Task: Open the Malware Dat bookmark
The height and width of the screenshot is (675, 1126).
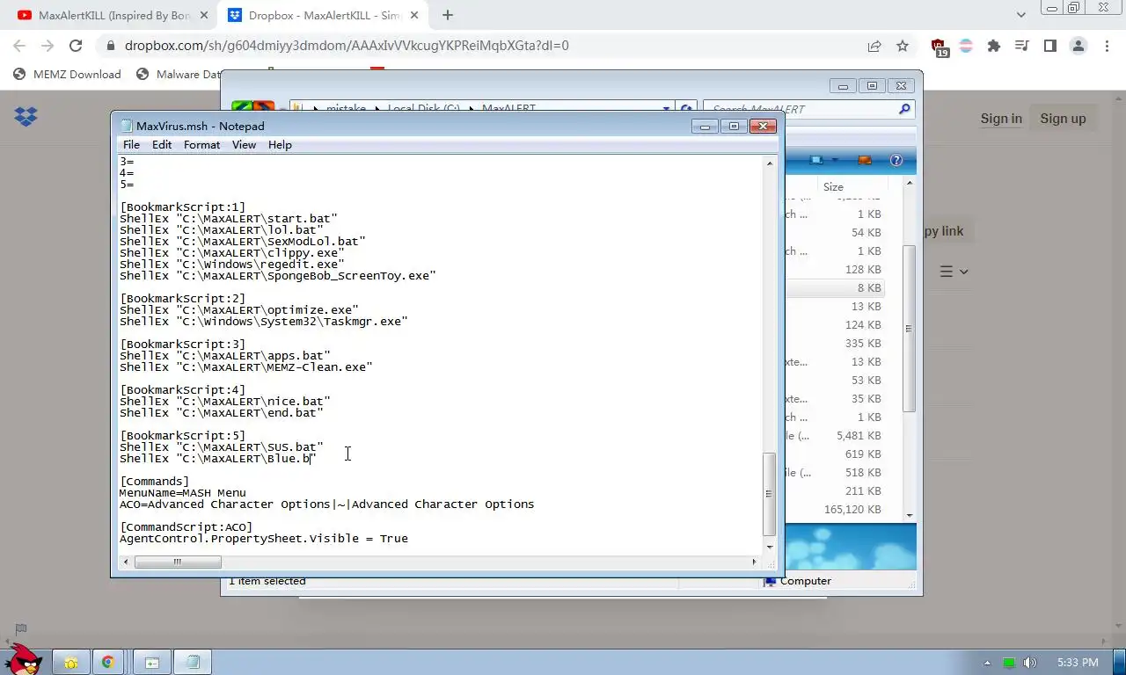Action: pyautogui.click(x=178, y=75)
